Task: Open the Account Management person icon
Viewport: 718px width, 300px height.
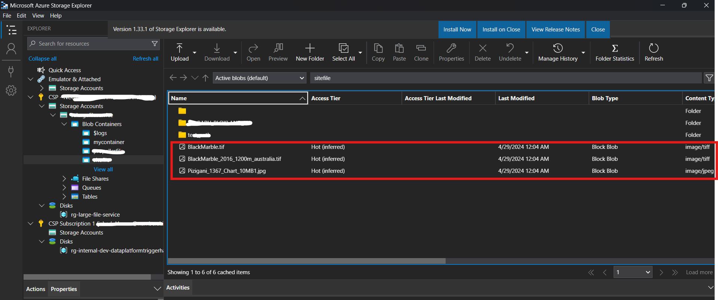Action: click(11, 49)
